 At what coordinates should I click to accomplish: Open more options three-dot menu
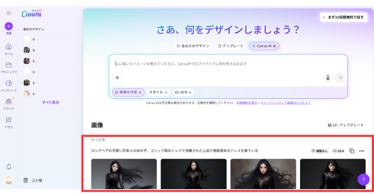[362, 151]
